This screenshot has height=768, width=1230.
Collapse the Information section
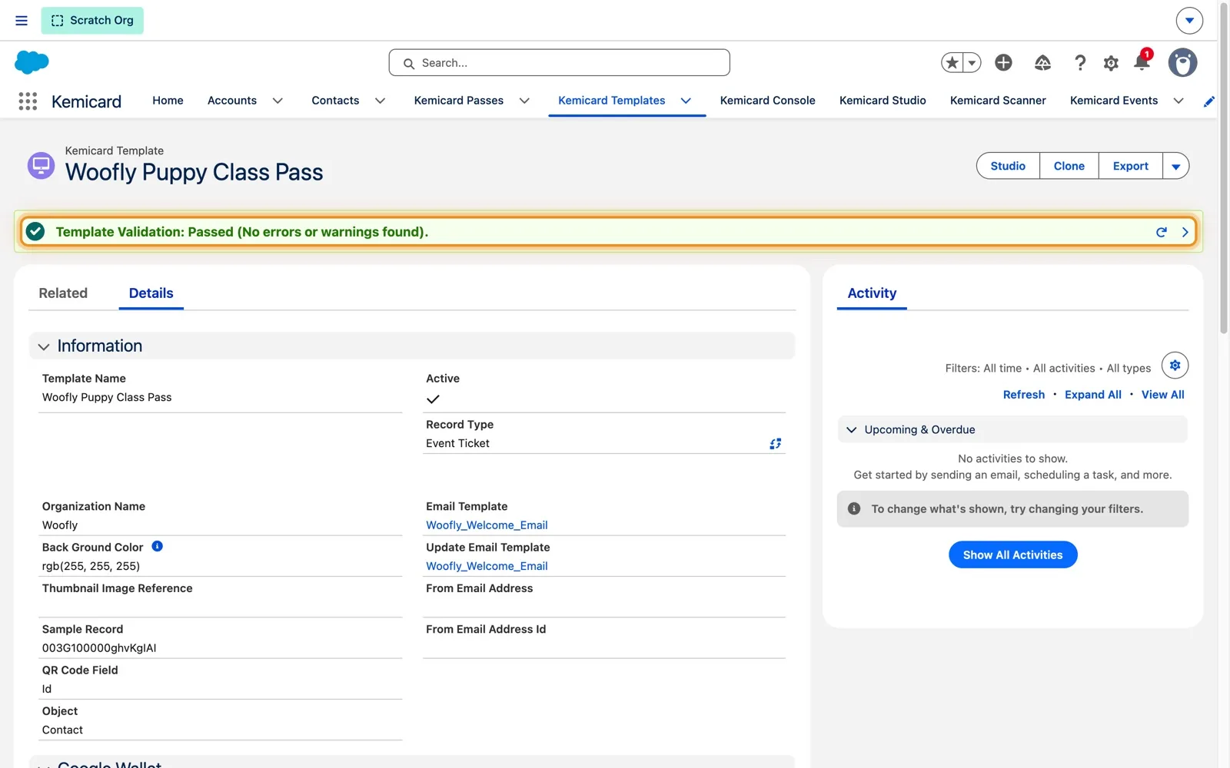pyautogui.click(x=44, y=346)
